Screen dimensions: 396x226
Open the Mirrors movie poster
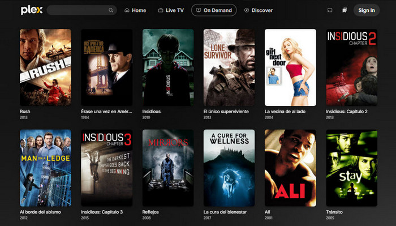(x=168, y=168)
